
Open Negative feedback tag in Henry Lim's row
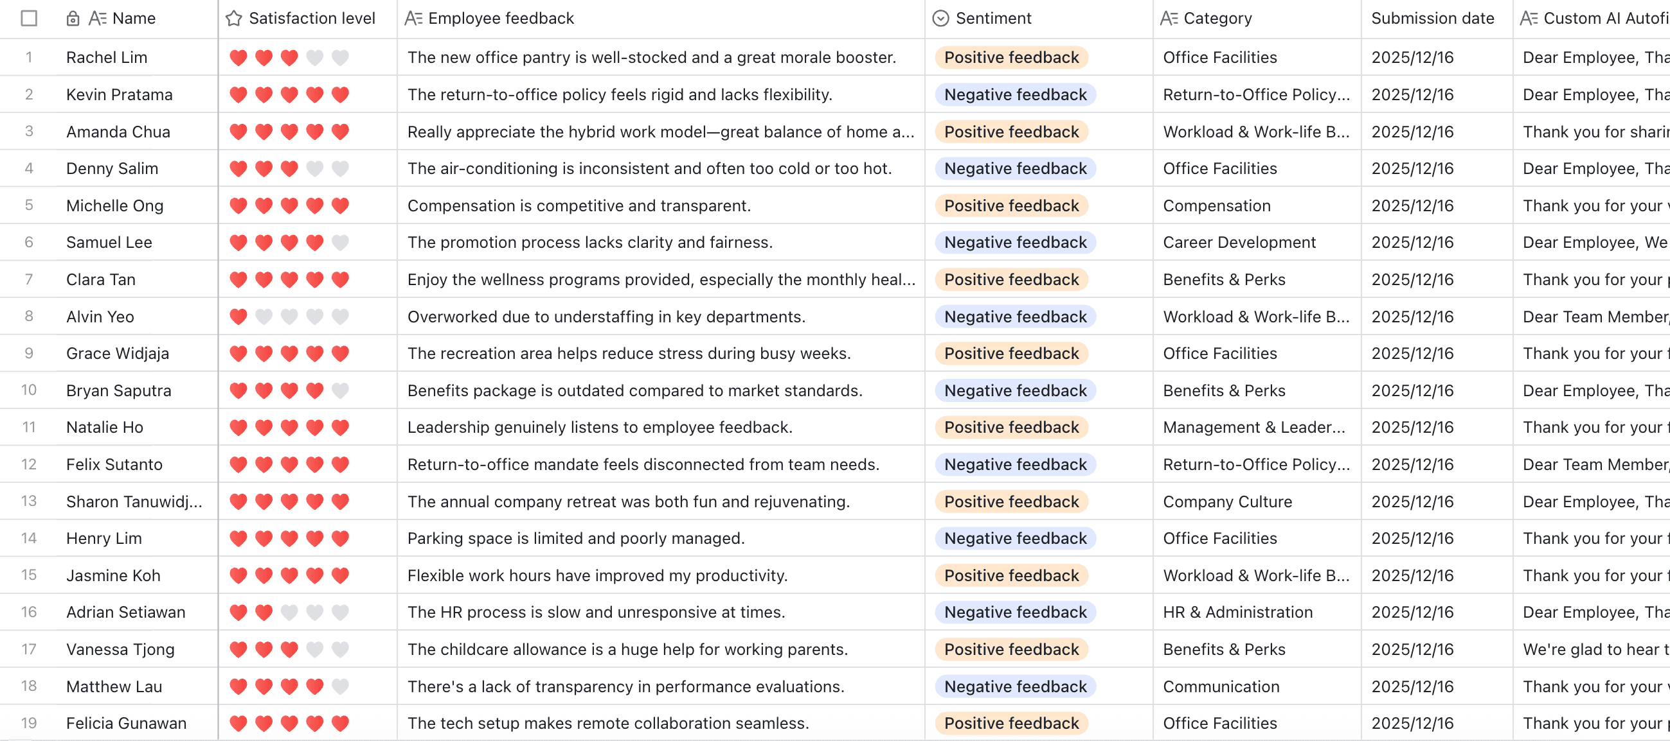(1014, 538)
